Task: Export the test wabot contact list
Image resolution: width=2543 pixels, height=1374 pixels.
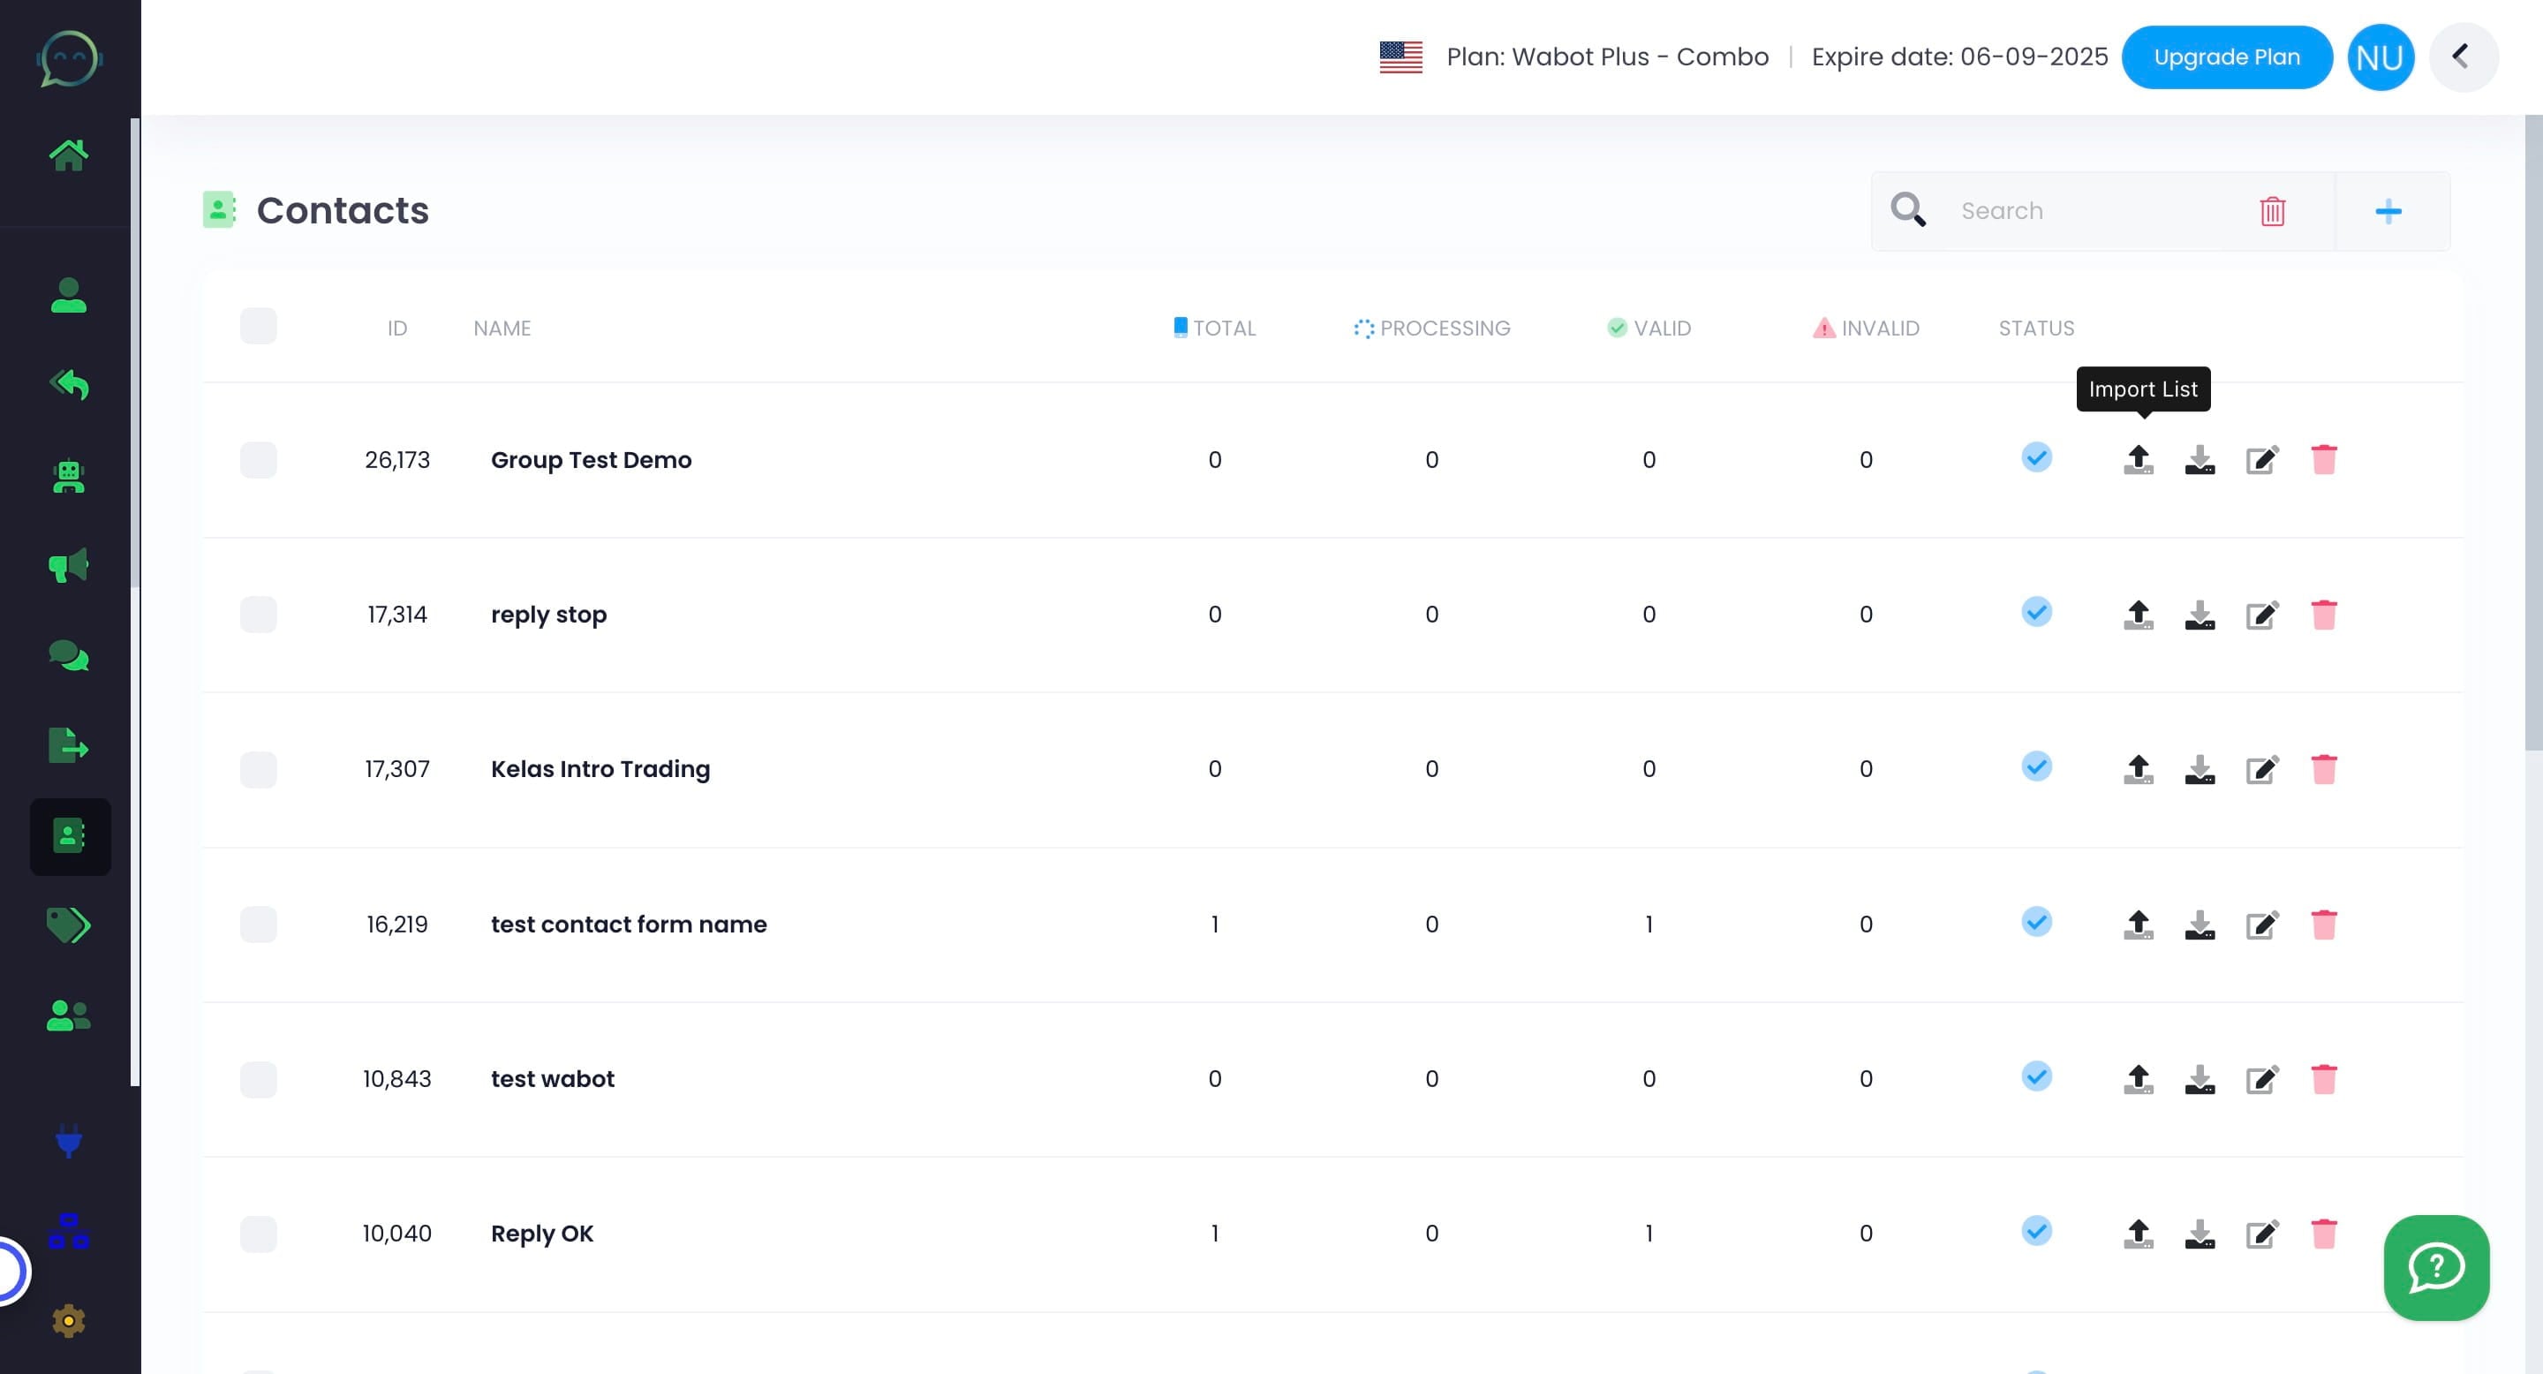Action: click(2200, 1080)
